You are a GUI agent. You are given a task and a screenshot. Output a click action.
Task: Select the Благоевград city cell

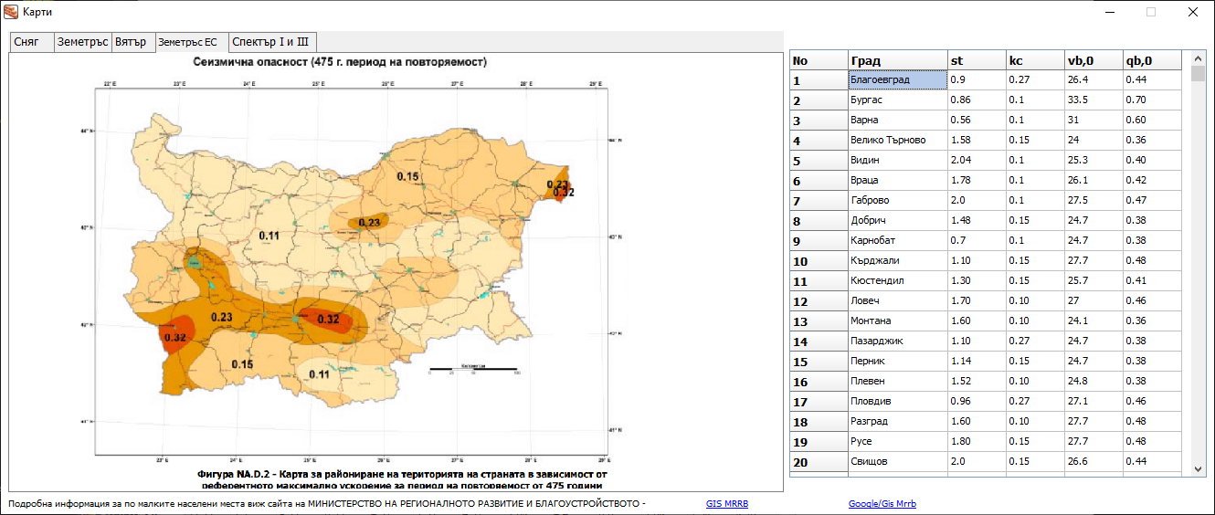click(x=896, y=80)
